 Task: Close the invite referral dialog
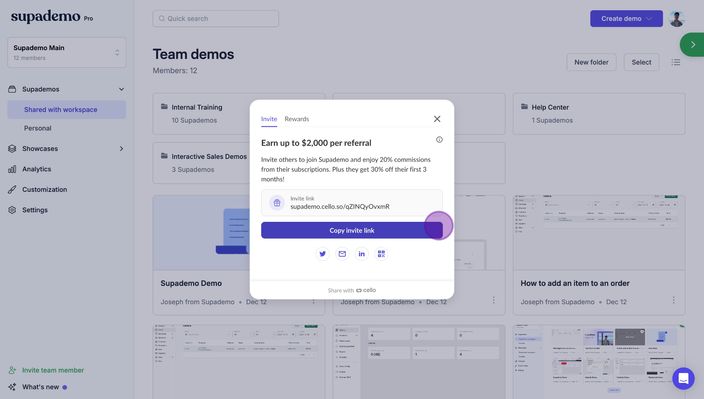pos(437,119)
